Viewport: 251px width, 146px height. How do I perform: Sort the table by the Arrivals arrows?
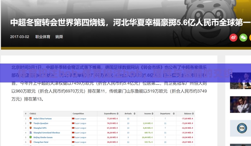click(x=134, y=113)
